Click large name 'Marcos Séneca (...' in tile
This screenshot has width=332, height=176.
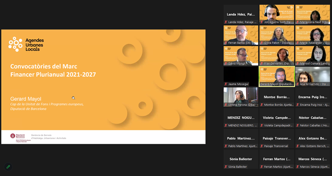pos(312,159)
